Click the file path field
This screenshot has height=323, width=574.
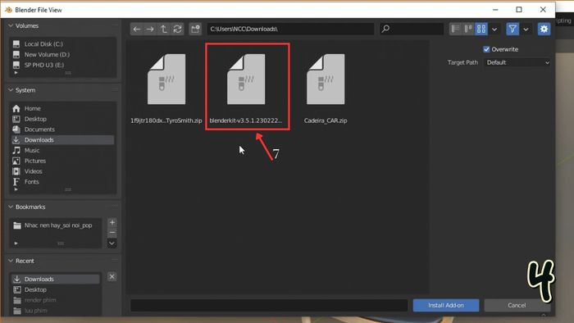(x=290, y=29)
